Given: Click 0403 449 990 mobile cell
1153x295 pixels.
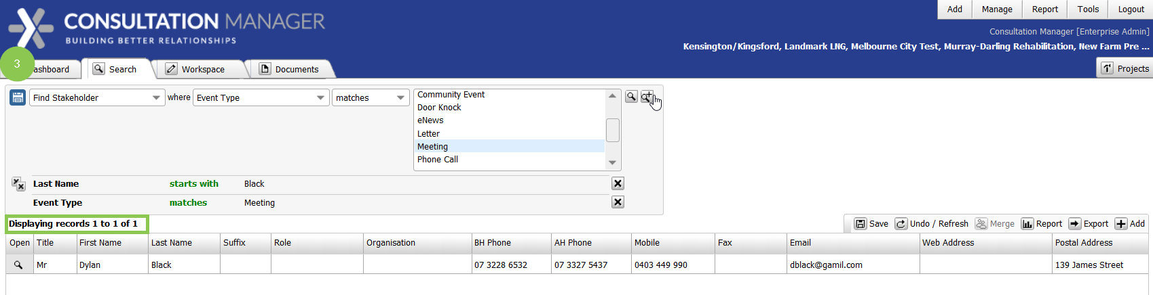Looking at the screenshot, I should [x=673, y=265].
